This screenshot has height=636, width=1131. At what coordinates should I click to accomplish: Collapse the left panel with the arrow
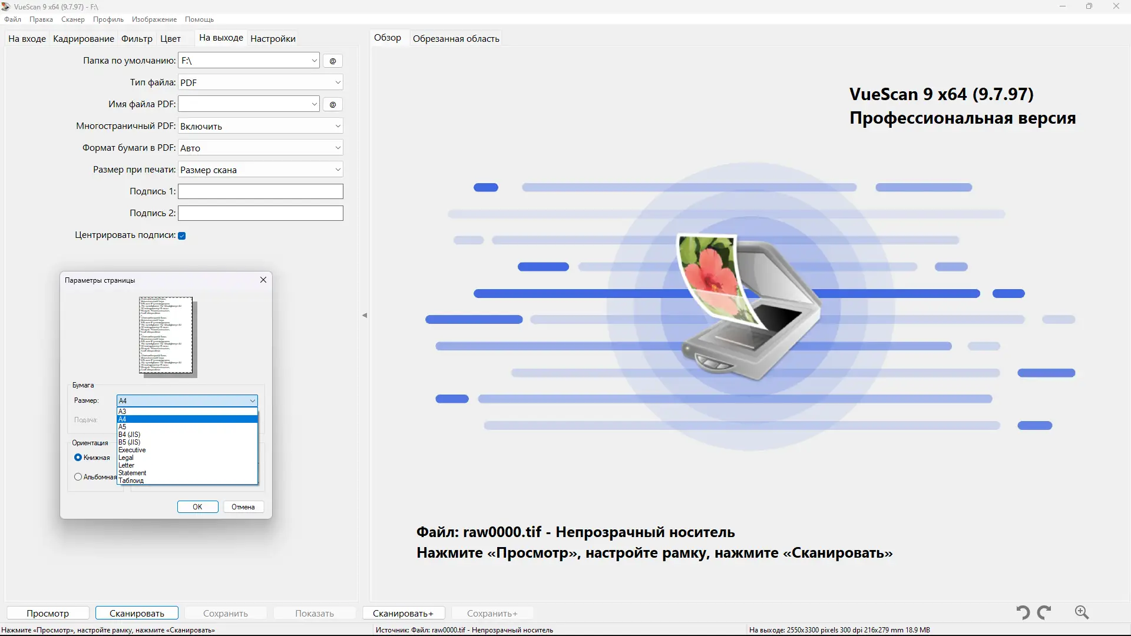365,316
